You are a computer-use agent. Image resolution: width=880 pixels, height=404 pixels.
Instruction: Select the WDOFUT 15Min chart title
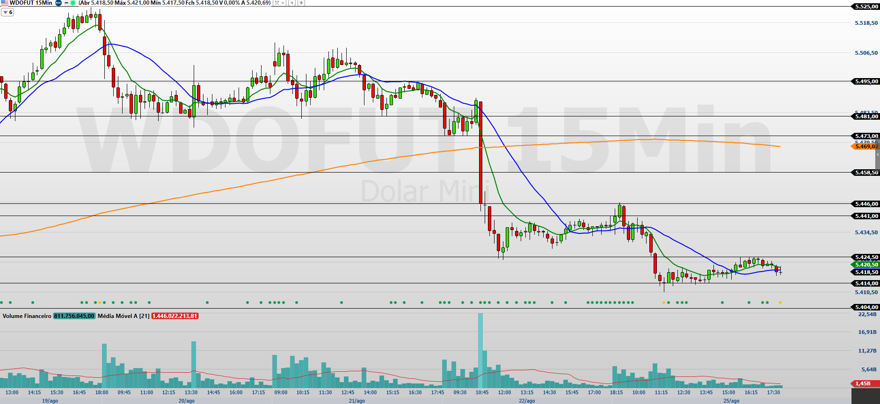(31, 3)
